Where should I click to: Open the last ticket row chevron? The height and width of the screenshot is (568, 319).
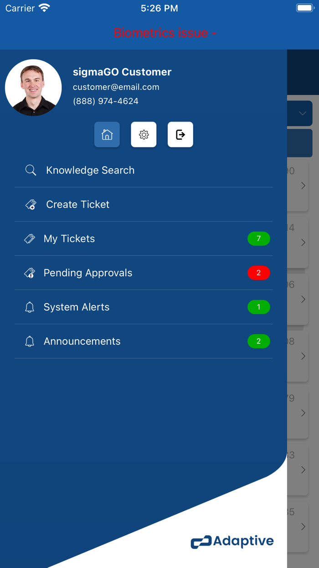(x=303, y=527)
